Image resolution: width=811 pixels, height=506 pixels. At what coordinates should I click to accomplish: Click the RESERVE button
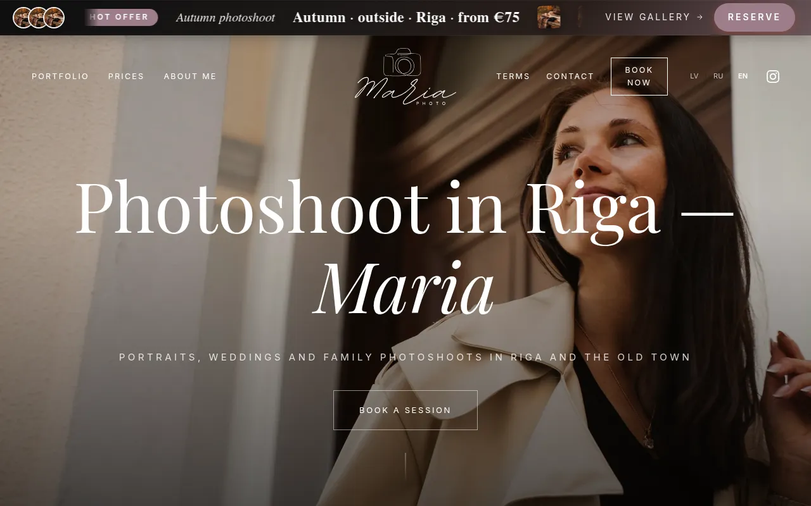pos(754,17)
